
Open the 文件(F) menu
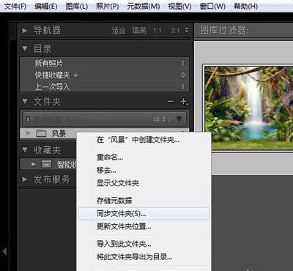pyautogui.click(x=15, y=6)
